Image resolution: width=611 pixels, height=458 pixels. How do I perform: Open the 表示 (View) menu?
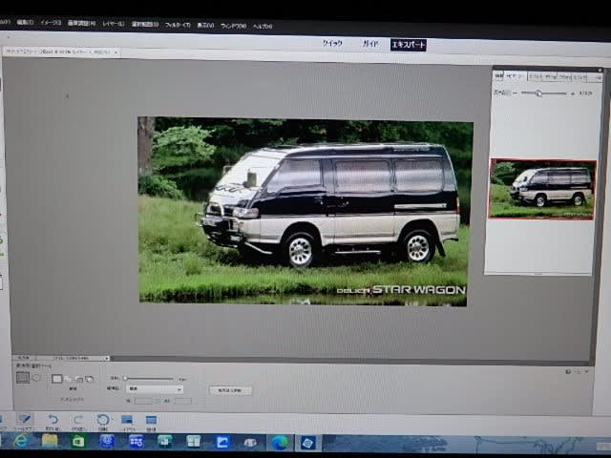[x=205, y=26]
